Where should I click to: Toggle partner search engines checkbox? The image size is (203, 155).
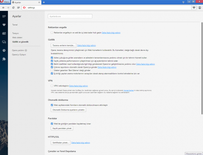pyautogui.click(x=52, y=74)
